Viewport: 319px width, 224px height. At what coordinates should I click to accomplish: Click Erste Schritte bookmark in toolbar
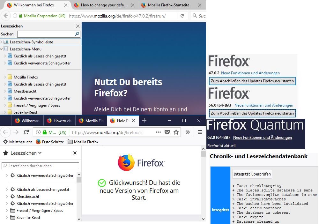tap(50, 142)
